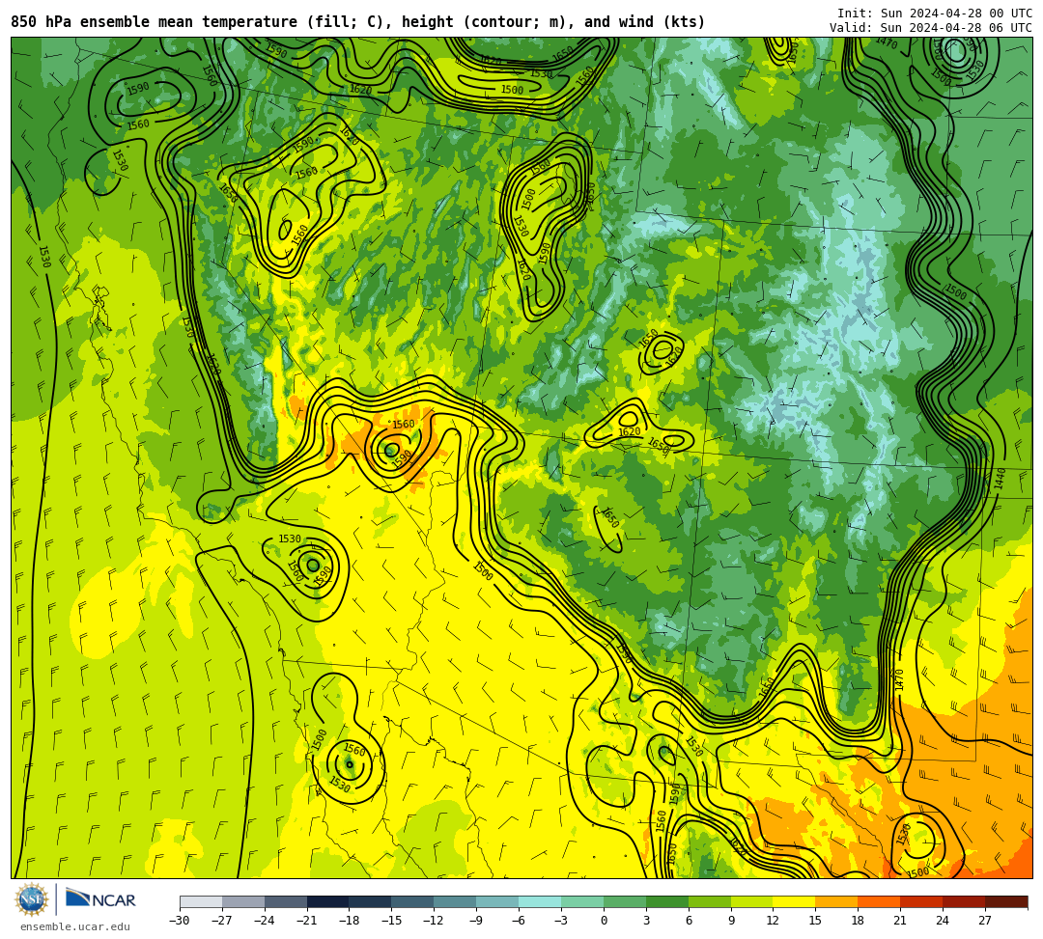This screenshot has height=939, width=1043.
Task: Pick the -18 to -15 colorbar segment
Action: [x=371, y=901]
